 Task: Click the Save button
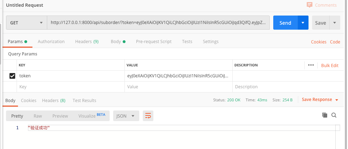coord(320,23)
